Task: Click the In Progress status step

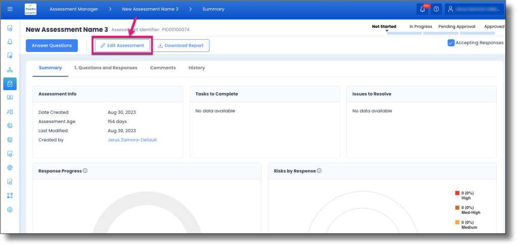Action: (421, 27)
